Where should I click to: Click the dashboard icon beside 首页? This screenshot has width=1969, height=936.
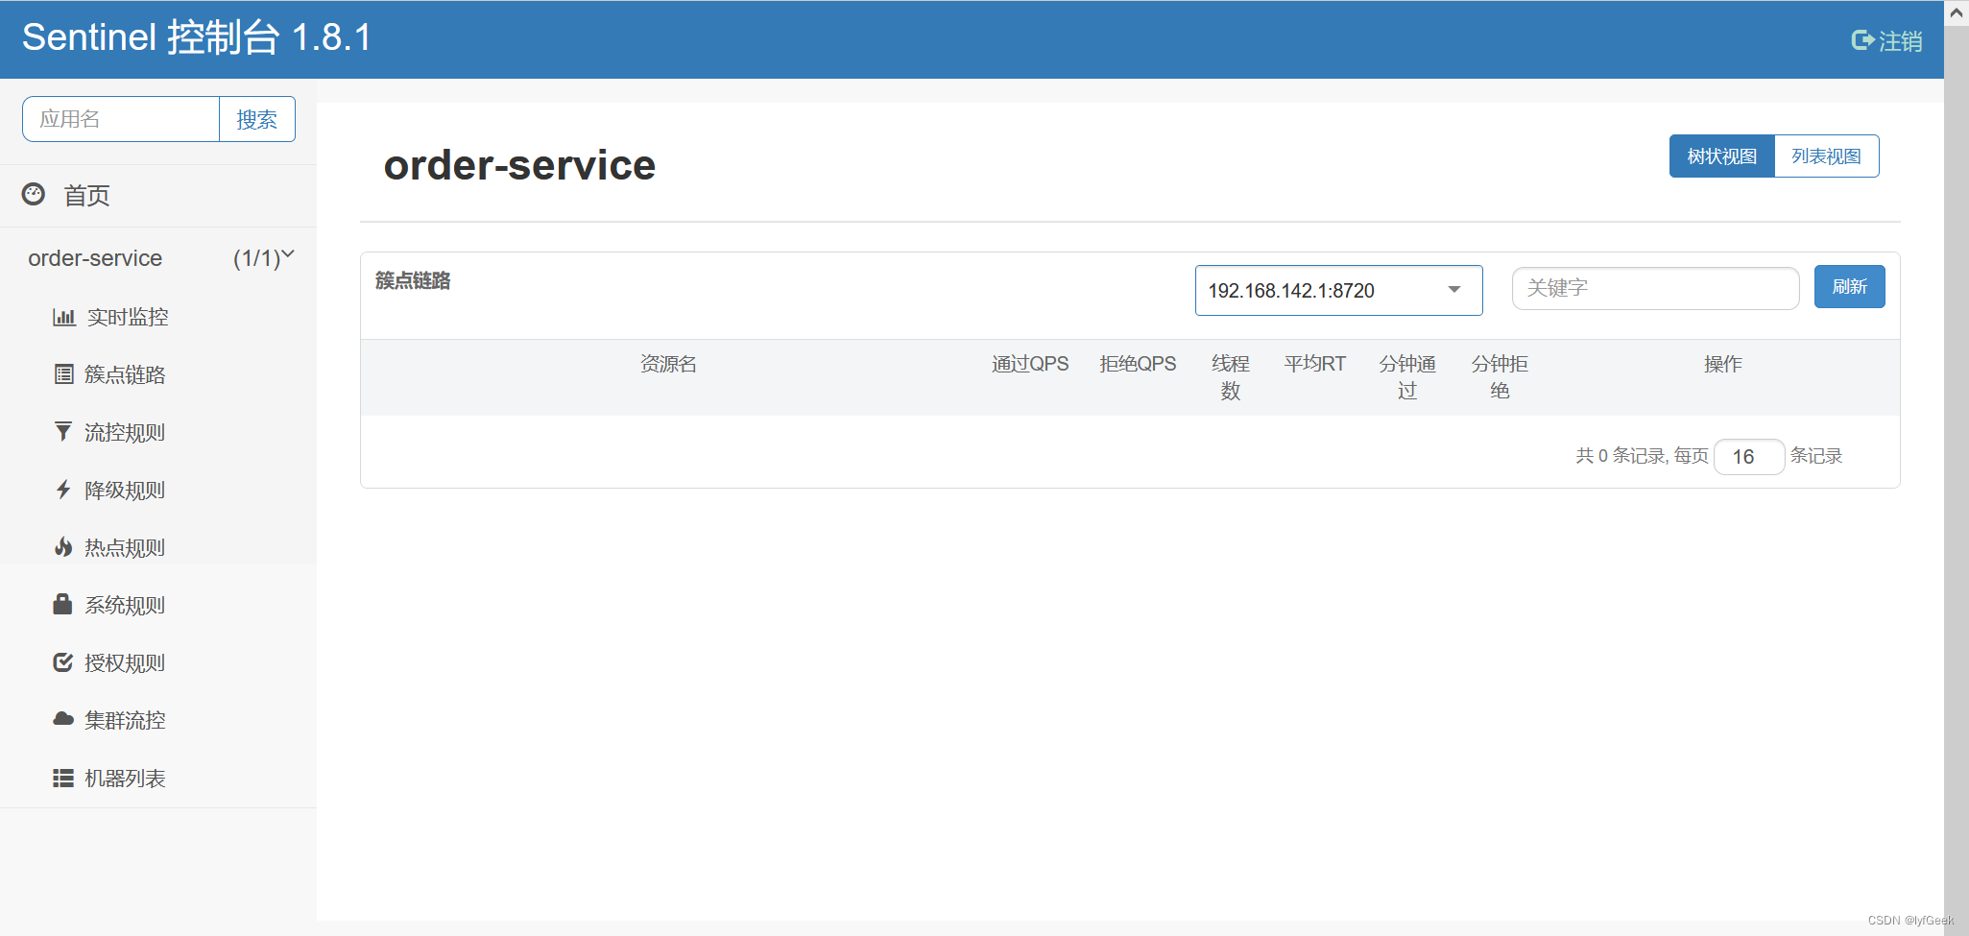coord(34,194)
